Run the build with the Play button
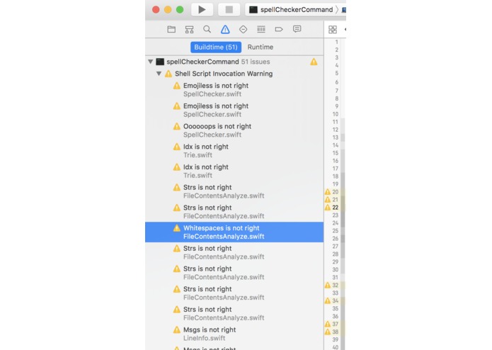This screenshot has height=350, width=492. pos(202,9)
